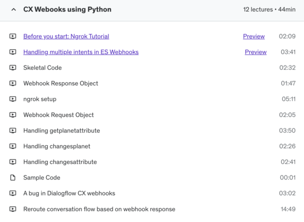Click the 02:09 duration of Ngrok Tutorial
Screen dimensions: 304x222
coord(287,37)
